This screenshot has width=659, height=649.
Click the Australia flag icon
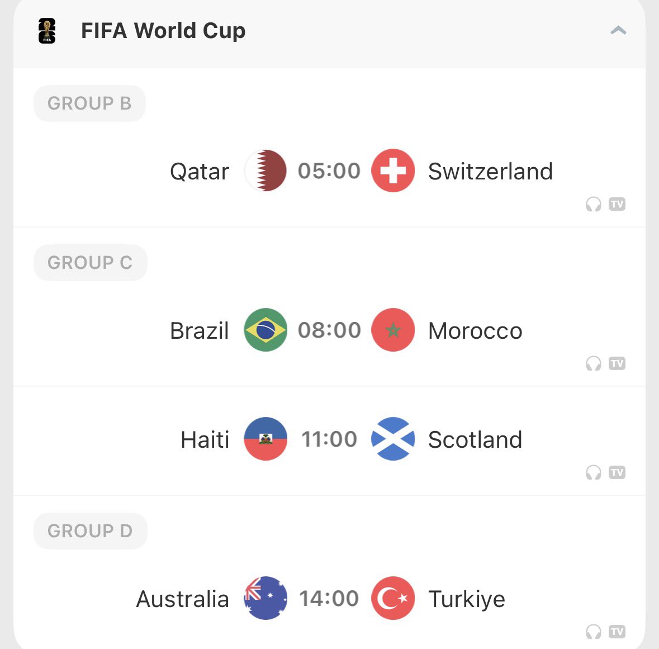pyautogui.click(x=266, y=598)
